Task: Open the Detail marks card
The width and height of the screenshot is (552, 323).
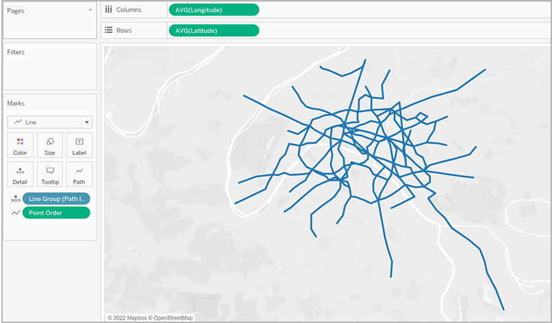Action: click(20, 175)
